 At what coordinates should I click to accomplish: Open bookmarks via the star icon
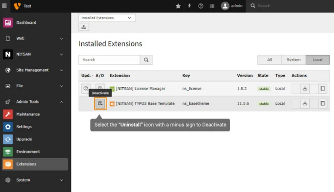178,6
